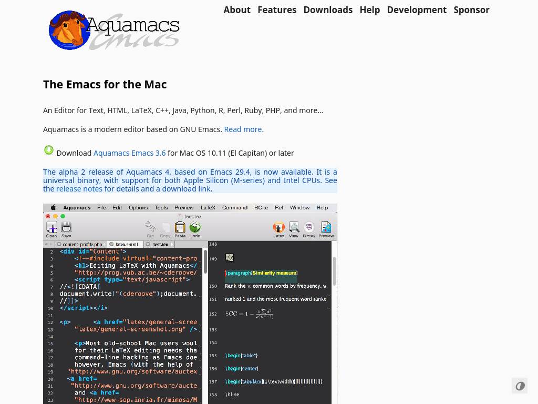Click the </script></i> code line
Viewport: 538px width, 404px height.
point(84,308)
